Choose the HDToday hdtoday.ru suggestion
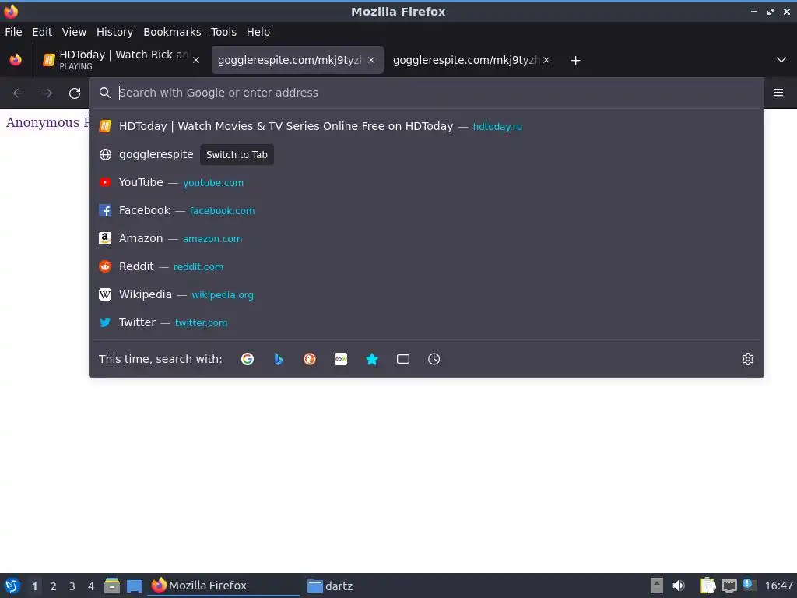This screenshot has width=797, height=598. pyautogui.click(x=427, y=126)
